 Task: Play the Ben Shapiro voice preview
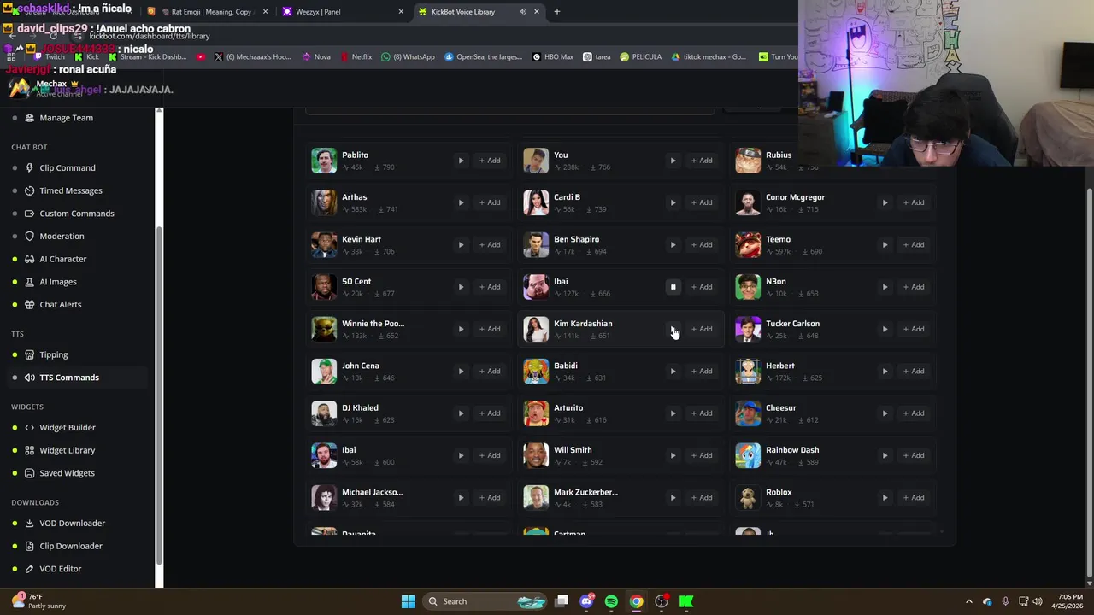click(x=673, y=244)
